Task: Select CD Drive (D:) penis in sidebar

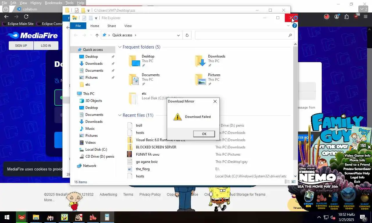Action: [100, 157]
